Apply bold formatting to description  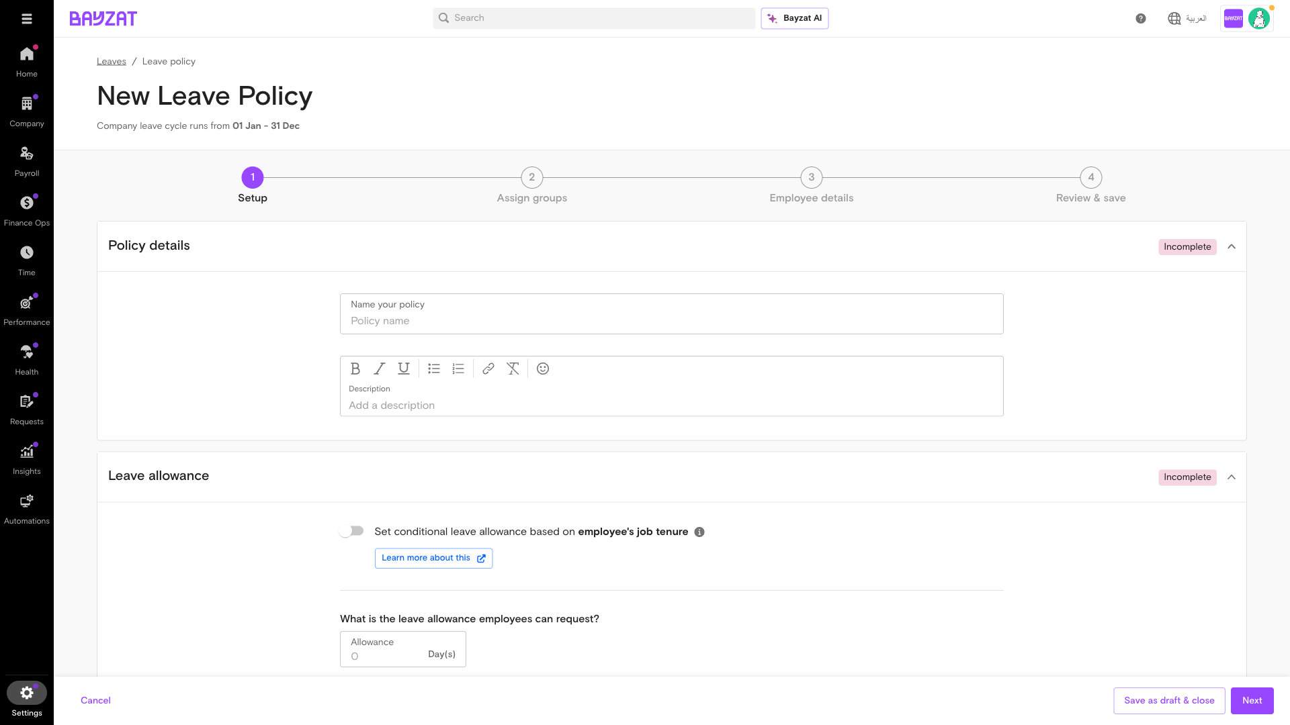355,369
